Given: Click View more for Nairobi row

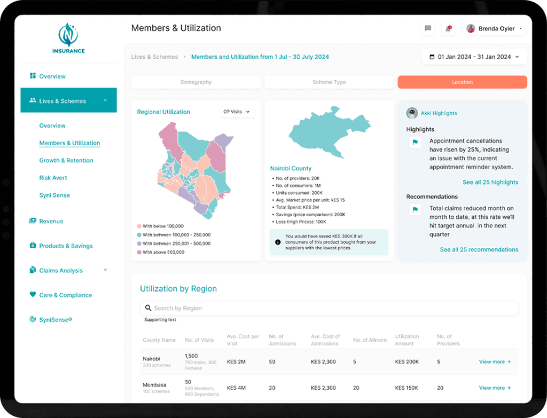Looking at the screenshot, I should point(495,362).
